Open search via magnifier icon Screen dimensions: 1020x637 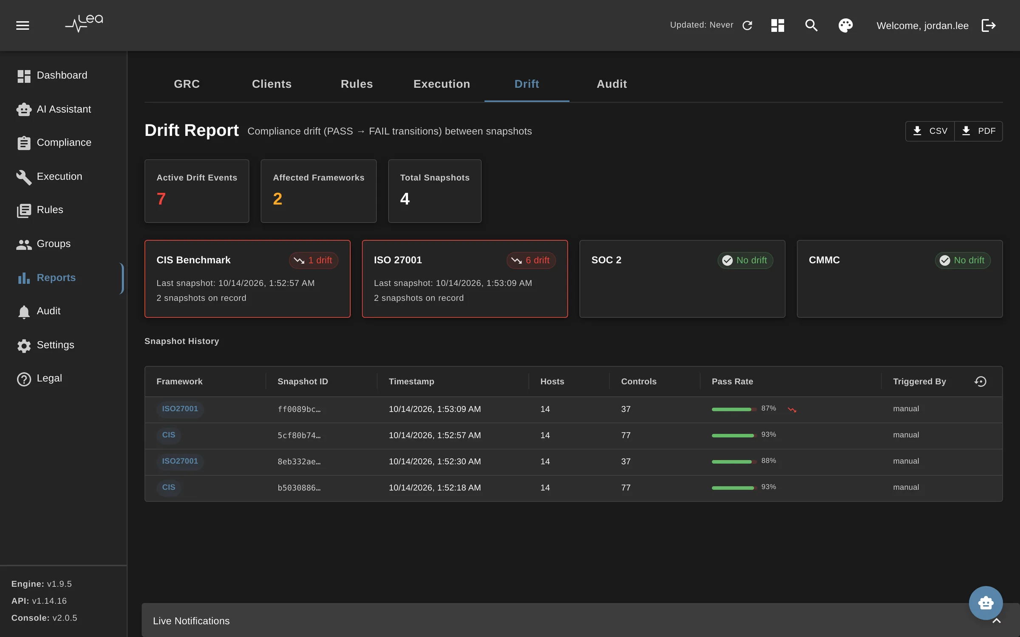tap(811, 25)
